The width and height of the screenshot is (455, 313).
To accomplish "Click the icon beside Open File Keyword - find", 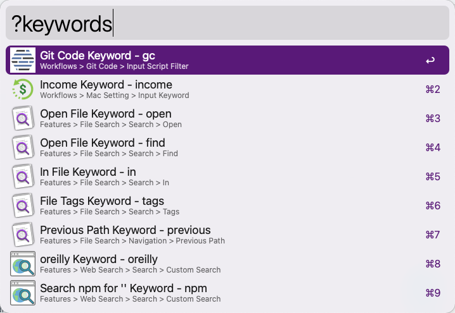I will click(x=23, y=147).
